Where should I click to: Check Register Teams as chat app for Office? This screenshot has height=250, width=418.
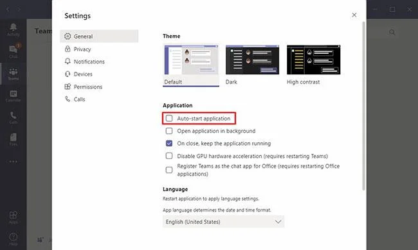[169, 170]
